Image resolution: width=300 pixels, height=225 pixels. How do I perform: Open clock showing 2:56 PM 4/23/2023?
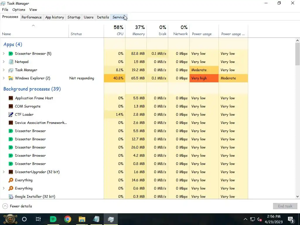coord(274,219)
